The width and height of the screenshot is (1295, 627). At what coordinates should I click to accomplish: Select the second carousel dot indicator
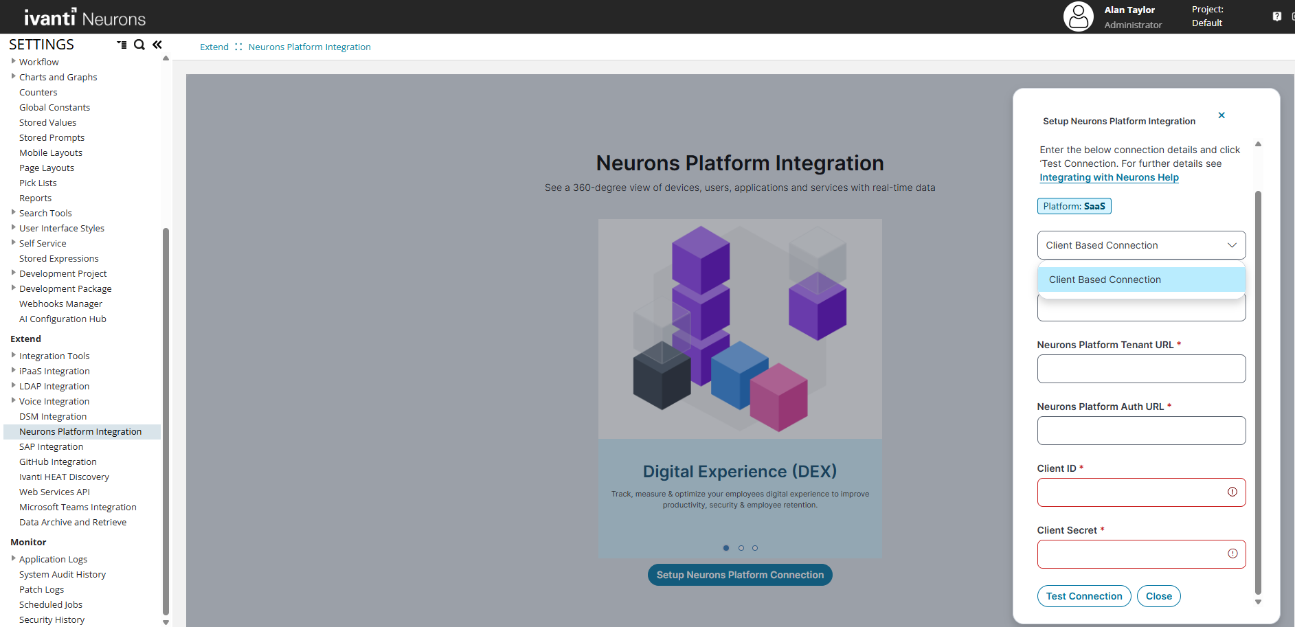(741, 547)
